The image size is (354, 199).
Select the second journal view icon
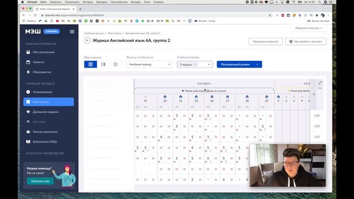click(103, 64)
